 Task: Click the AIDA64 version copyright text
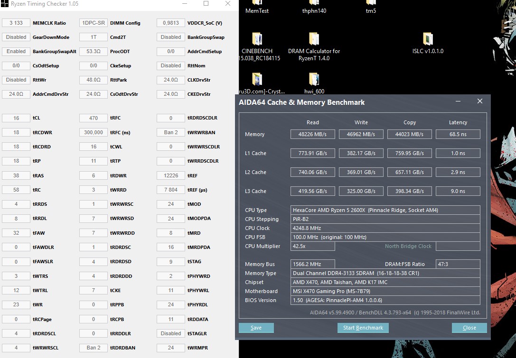point(395,312)
